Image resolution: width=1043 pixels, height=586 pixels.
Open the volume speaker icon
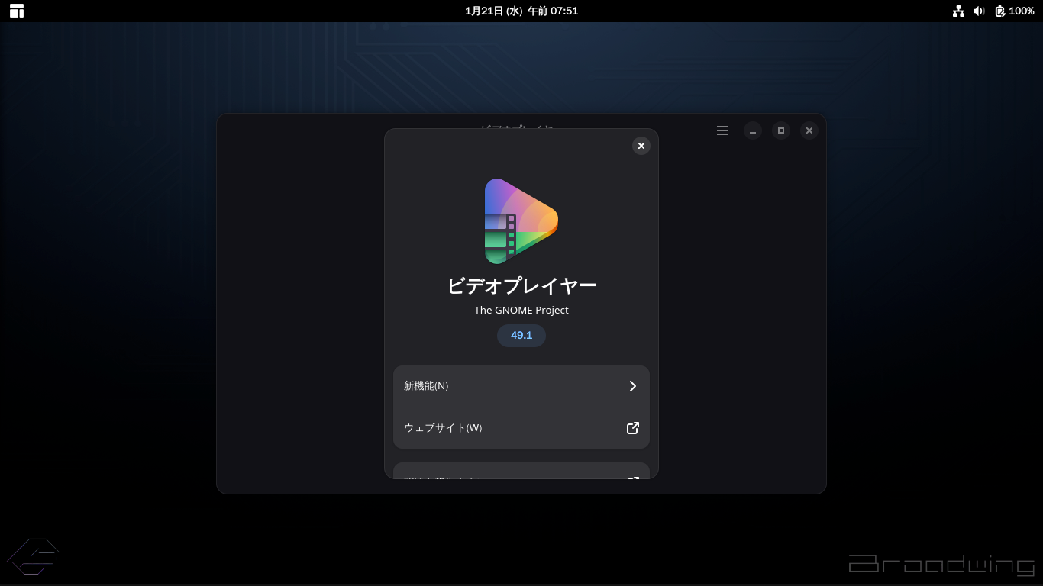click(x=979, y=11)
